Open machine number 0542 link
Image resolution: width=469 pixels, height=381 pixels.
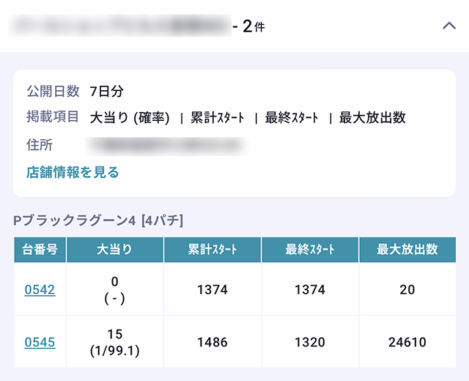pyautogui.click(x=40, y=290)
